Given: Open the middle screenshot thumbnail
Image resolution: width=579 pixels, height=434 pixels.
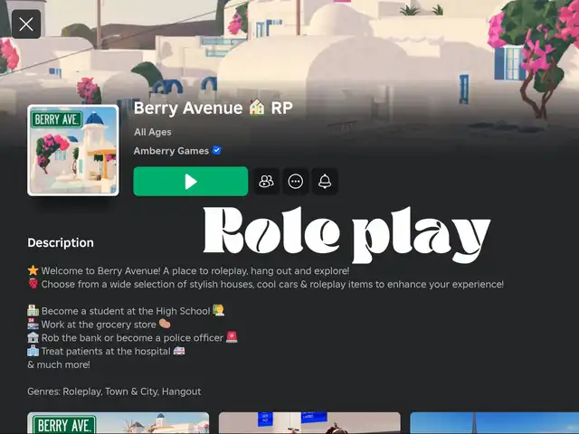Looking at the screenshot, I should (x=309, y=423).
